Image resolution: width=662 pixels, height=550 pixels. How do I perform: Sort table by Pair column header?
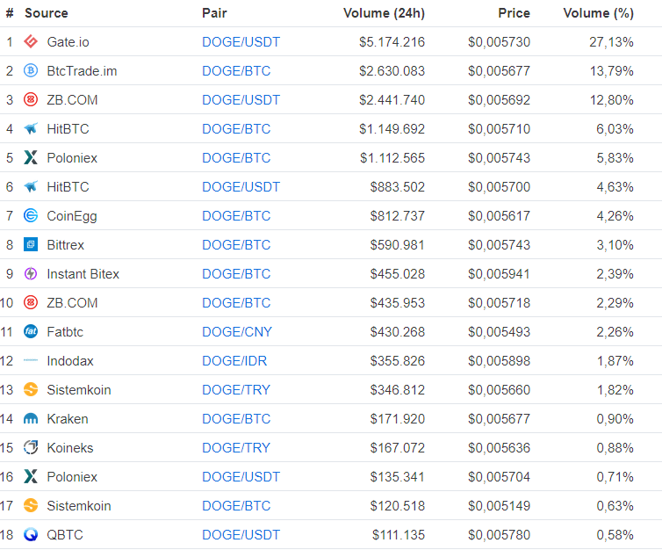[x=214, y=13]
